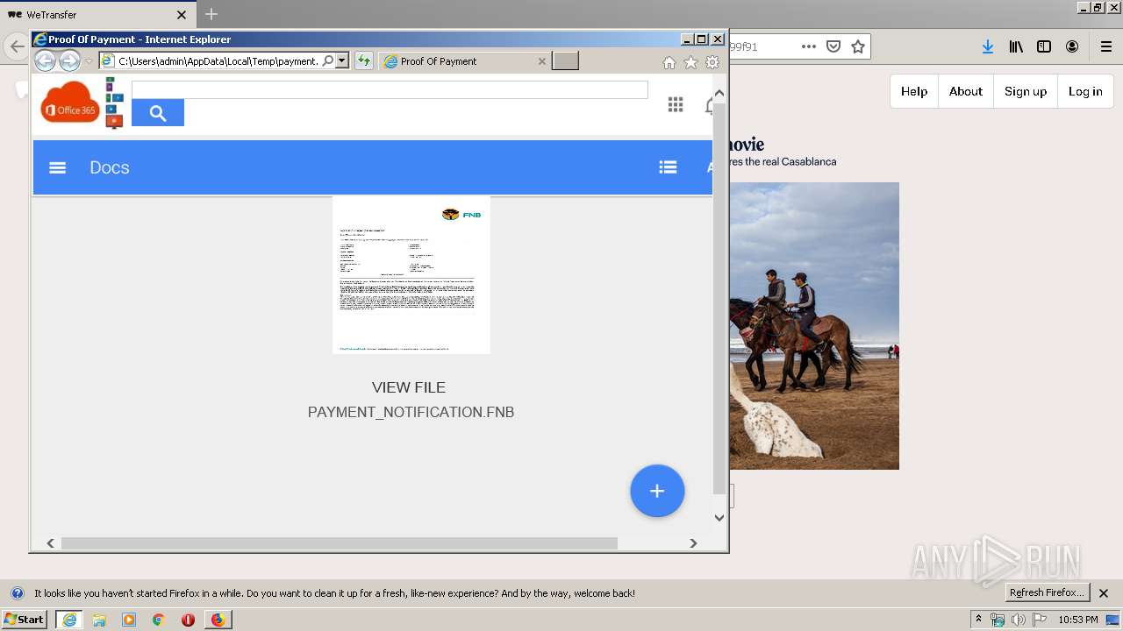This screenshot has height=631, width=1123.
Task: Click the Docs title label
Action: pyautogui.click(x=110, y=167)
